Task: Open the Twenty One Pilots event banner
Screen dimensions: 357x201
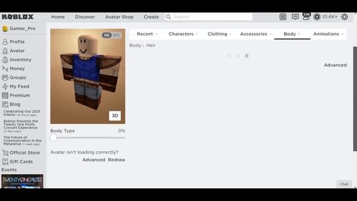Action: pos(22,181)
